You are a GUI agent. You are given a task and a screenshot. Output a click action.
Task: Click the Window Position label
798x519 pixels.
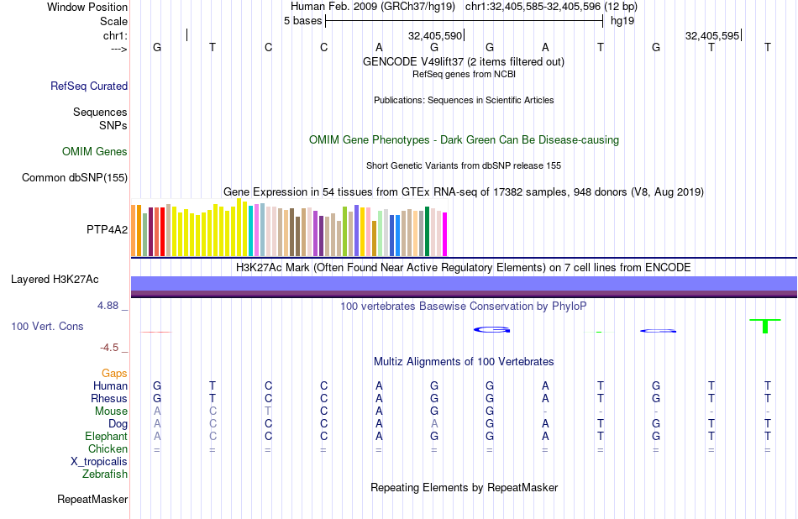(87, 7)
